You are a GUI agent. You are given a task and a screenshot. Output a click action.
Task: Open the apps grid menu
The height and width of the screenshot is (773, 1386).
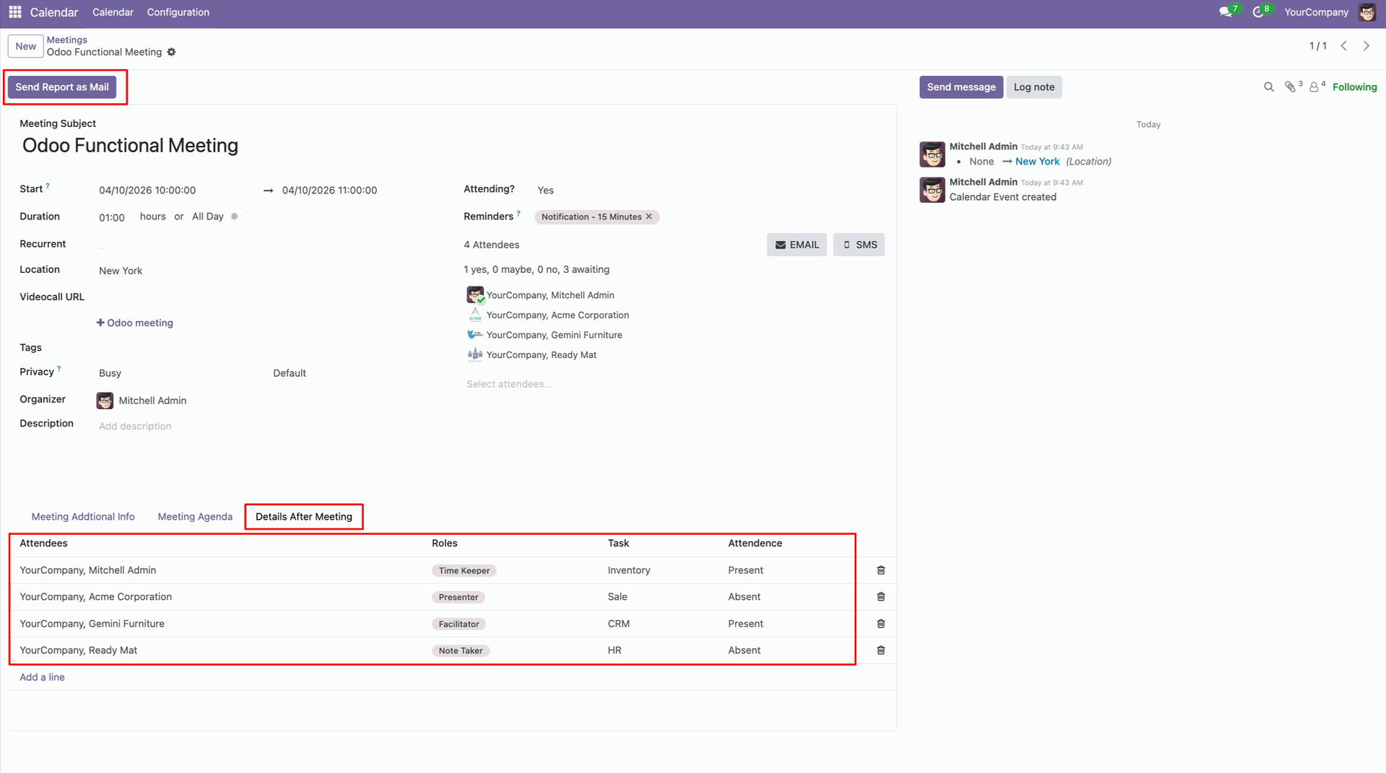coord(15,12)
